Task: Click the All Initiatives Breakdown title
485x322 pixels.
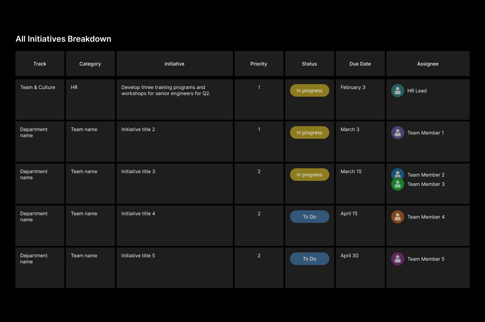Action: 63,39
